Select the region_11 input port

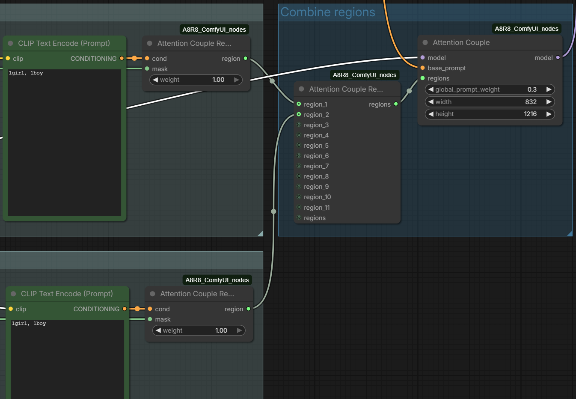tap(299, 207)
